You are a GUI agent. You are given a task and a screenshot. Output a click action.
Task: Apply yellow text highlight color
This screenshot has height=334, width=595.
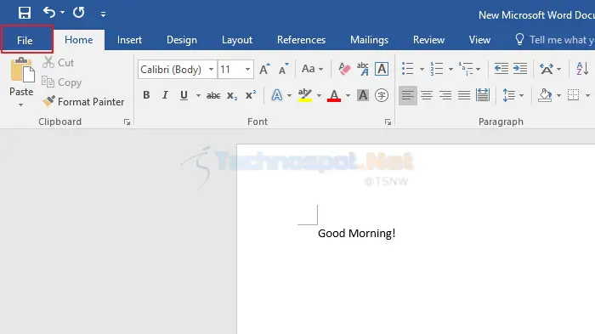pos(305,95)
